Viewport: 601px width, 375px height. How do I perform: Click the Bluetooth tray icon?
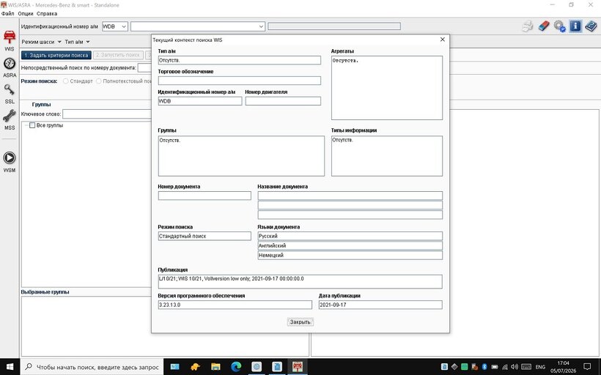pyautogui.click(x=484, y=367)
